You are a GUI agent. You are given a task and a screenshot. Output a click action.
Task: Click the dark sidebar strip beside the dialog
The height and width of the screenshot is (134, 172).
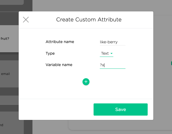point(28,127)
